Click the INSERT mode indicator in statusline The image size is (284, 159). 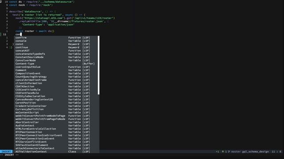tap(6, 151)
